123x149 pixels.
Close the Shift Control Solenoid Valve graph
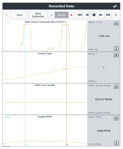116,23
